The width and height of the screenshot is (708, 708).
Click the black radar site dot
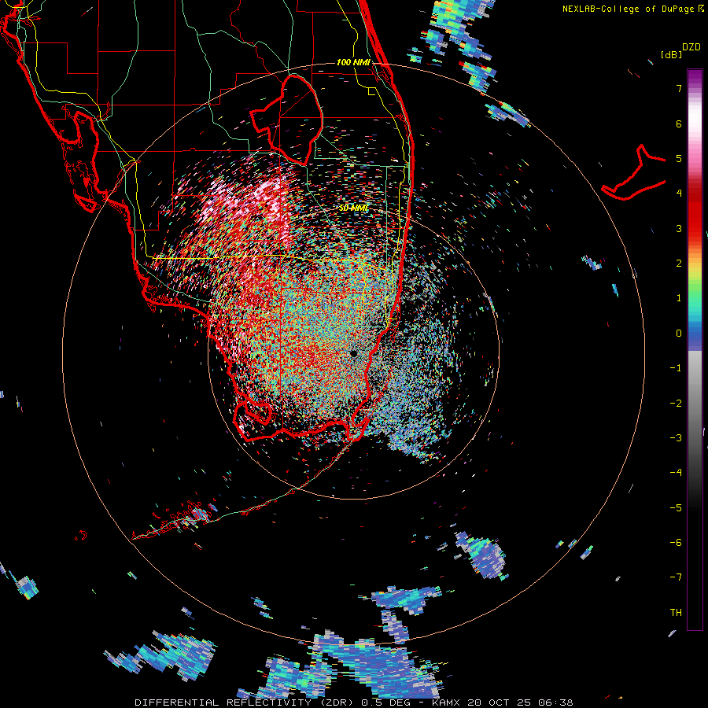(353, 353)
